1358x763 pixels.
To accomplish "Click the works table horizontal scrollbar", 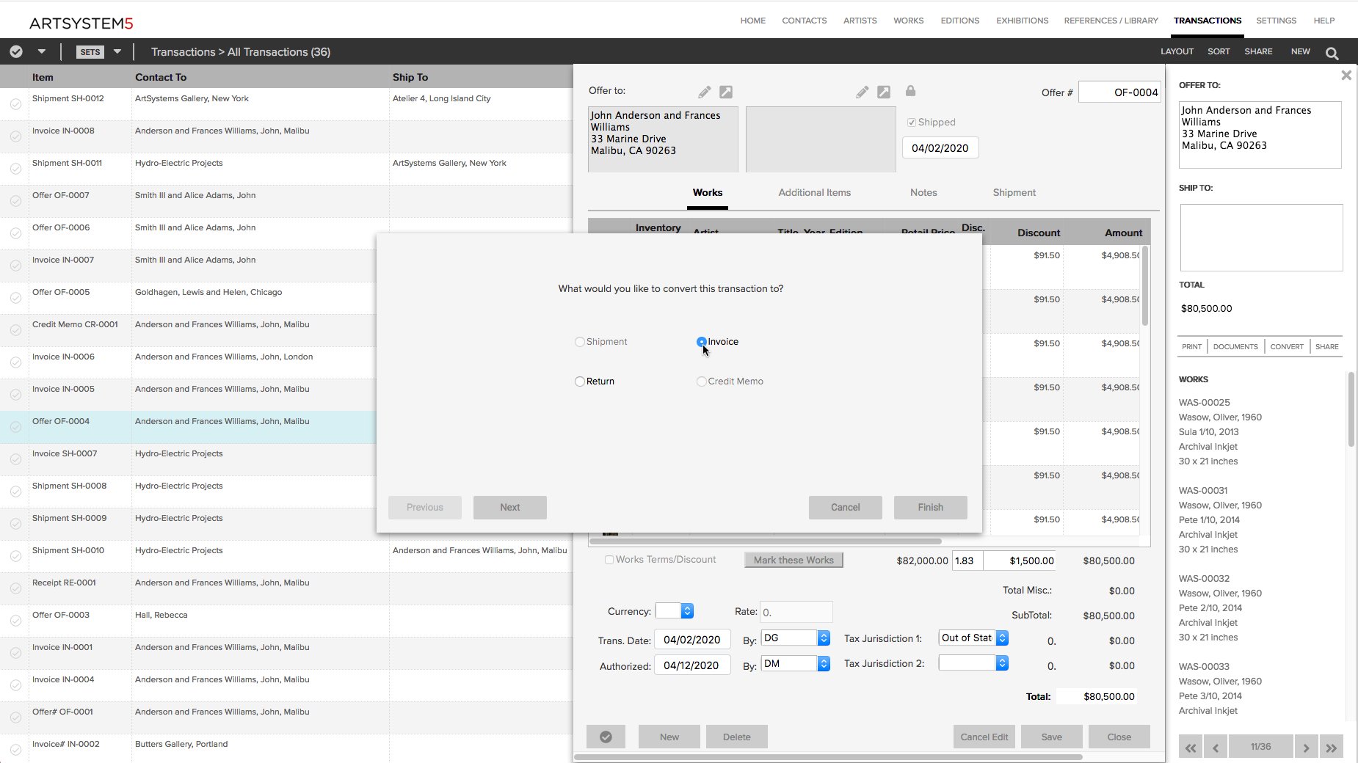I will coord(765,541).
